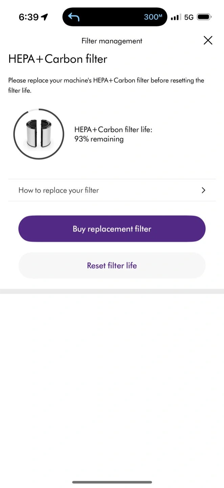Tap the battery status icon
Screen dimensions: 224x488
pyautogui.click(x=204, y=17)
